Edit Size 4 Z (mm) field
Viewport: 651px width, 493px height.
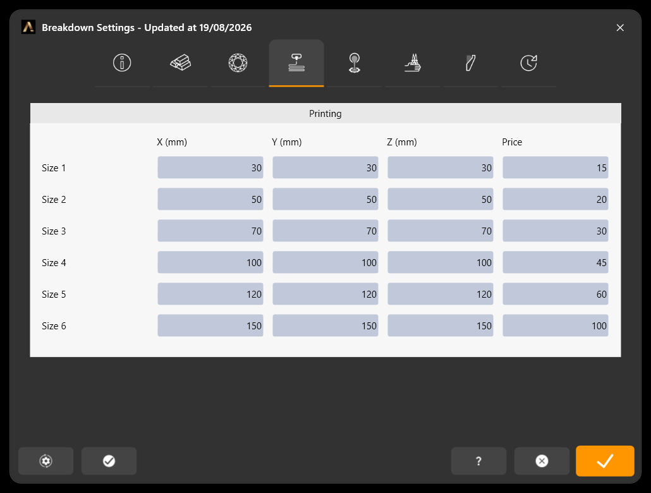coord(441,262)
